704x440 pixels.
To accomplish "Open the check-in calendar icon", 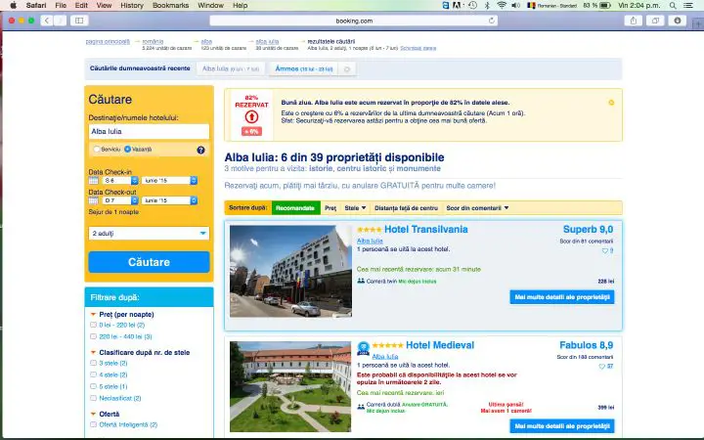I will 94,180.
